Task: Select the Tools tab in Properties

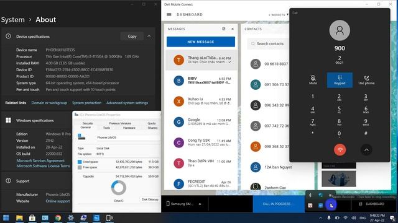Action: tap(106, 128)
